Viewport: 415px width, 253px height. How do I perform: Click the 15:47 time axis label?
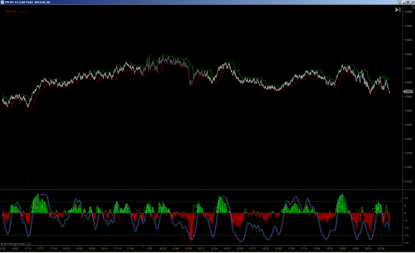coord(227,249)
